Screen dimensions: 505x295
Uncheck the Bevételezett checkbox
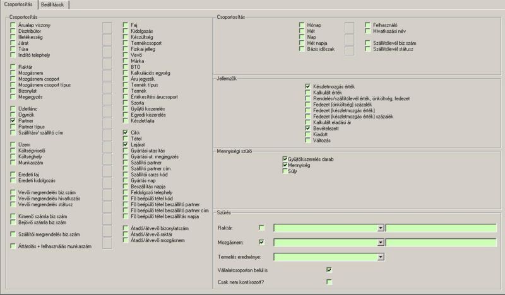(x=307, y=128)
